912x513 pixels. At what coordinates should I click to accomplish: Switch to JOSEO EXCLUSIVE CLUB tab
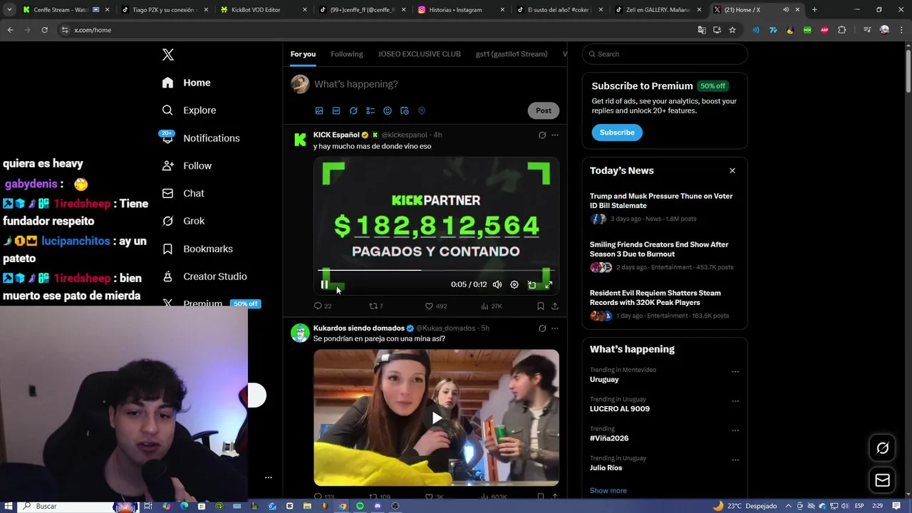point(419,54)
